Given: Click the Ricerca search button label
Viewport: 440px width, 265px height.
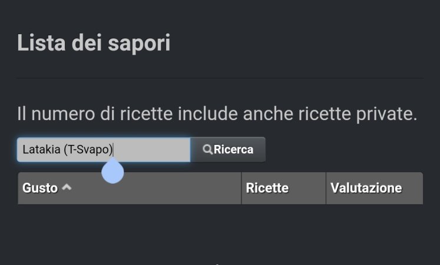Looking at the screenshot, I should (x=233, y=150).
